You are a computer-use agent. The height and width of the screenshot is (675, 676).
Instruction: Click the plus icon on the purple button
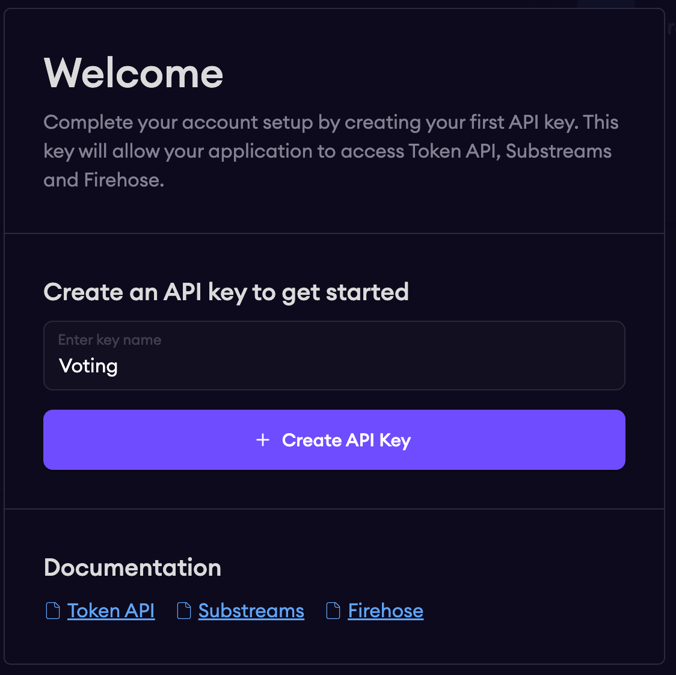[x=263, y=440]
